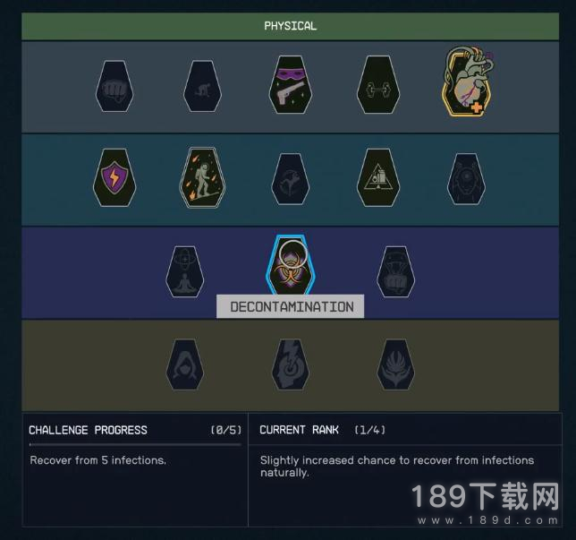576x540 pixels.
Task: Click the Challenge Progress bar
Action: point(135,444)
